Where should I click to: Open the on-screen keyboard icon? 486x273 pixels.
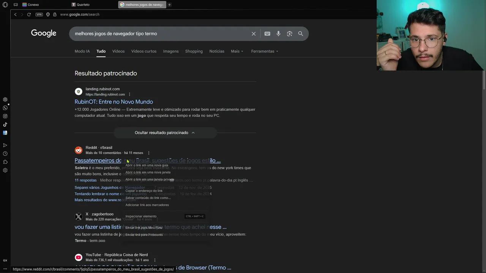pyautogui.click(x=267, y=34)
